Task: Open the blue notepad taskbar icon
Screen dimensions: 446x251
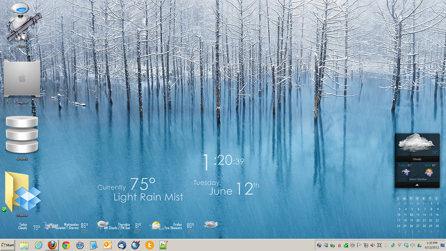Action: (94, 245)
